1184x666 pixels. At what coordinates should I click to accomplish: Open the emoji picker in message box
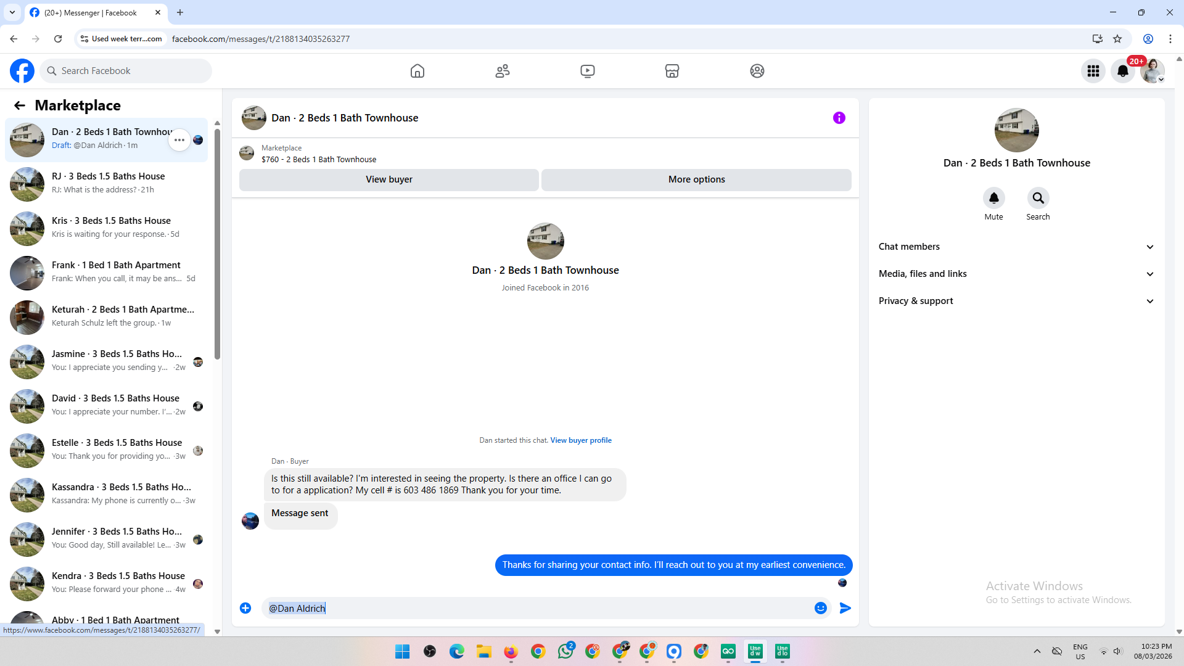point(821,608)
